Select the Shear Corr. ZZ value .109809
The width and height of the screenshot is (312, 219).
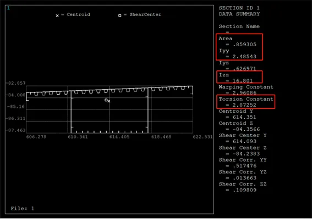(x=244, y=190)
